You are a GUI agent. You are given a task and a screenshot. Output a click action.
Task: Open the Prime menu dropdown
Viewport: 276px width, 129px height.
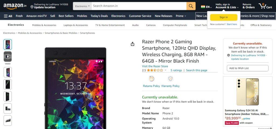click(181, 16)
